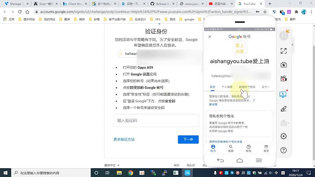The width and height of the screenshot is (315, 177).
Task: Take a screenshot with the camera icon
Action: [x=283, y=65]
